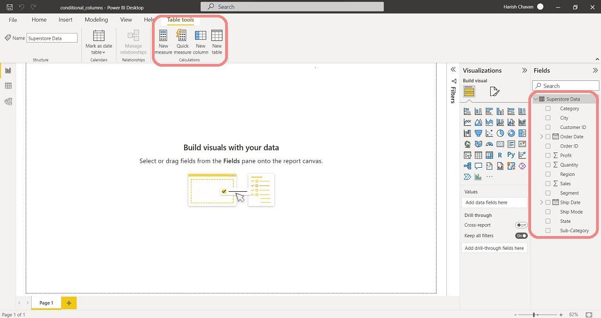
Task: Check the Region field checkbox
Action: tap(547, 174)
